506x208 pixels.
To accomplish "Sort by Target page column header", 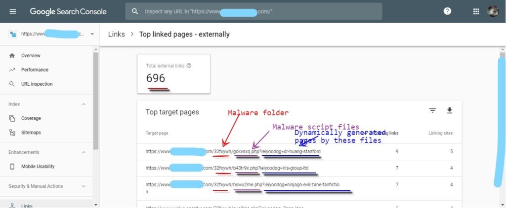I will 157,133.
